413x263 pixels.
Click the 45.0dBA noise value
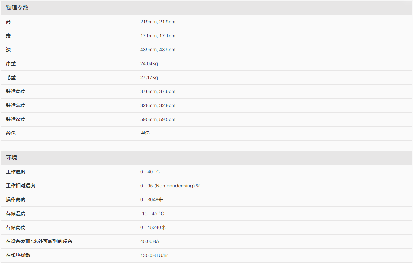(x=150, y=241)
